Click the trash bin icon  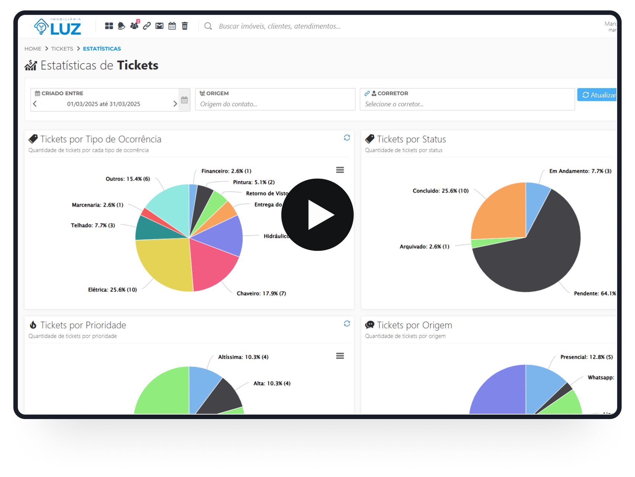(x=185, y=26)
